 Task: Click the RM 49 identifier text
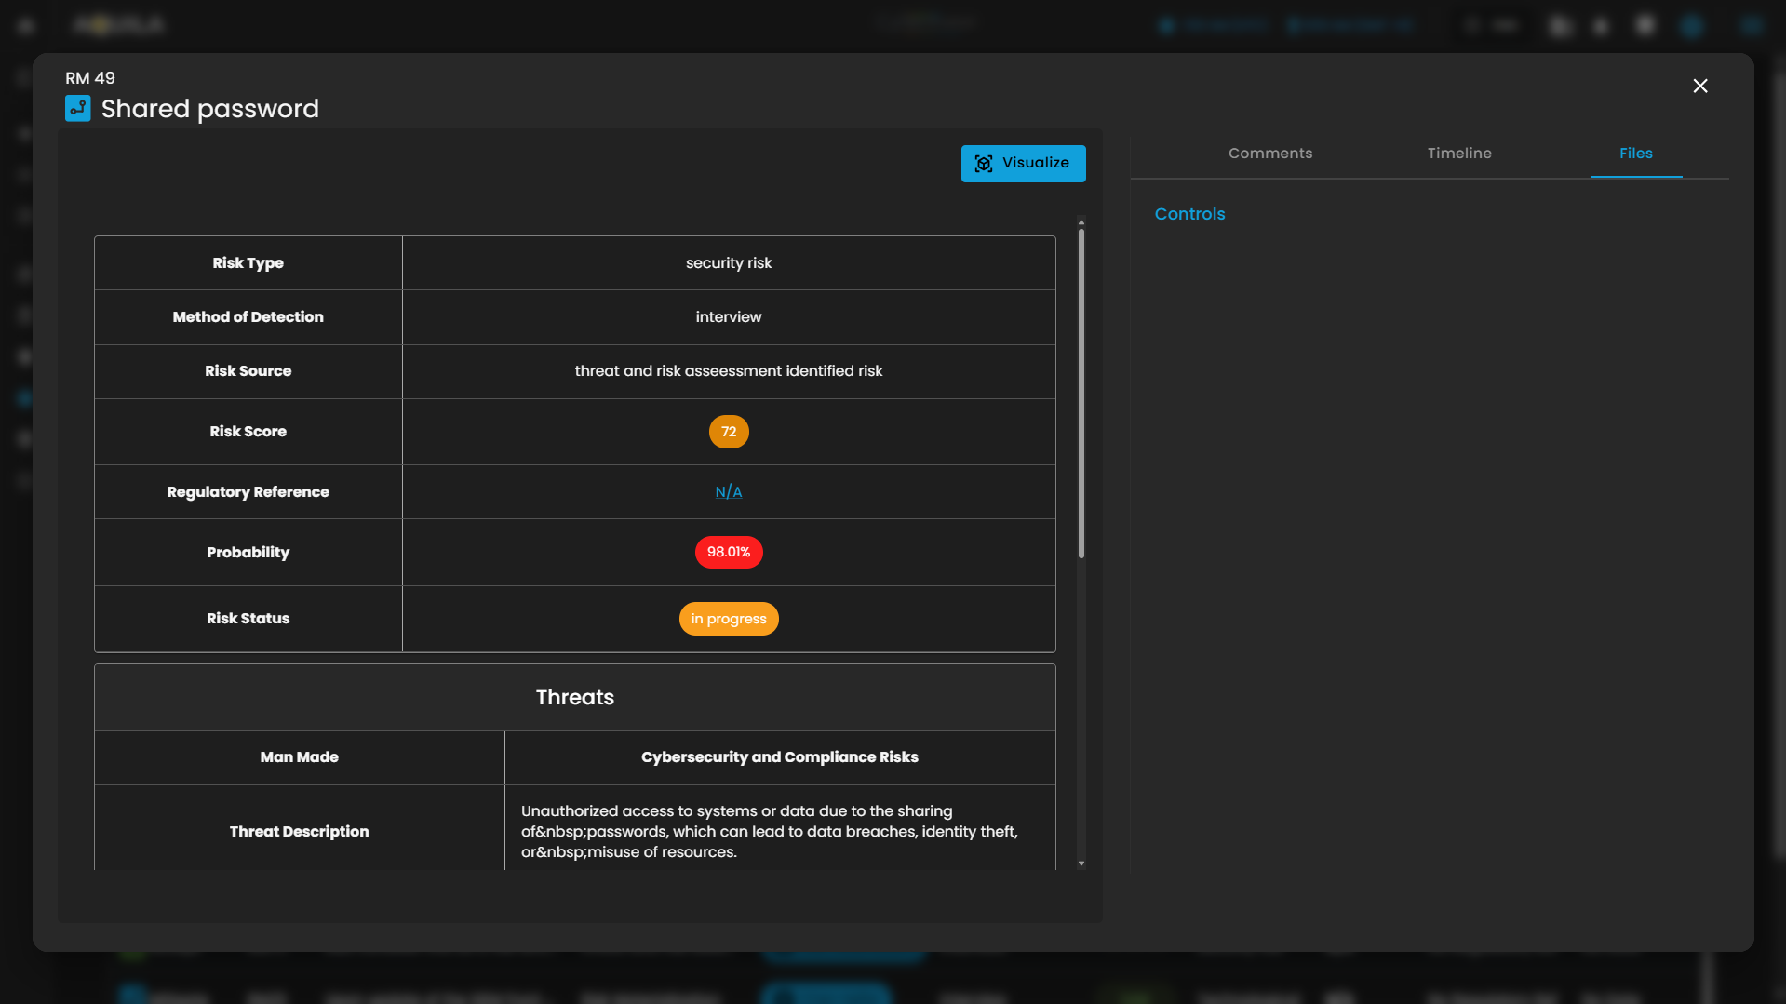click(x=90, y=78)
